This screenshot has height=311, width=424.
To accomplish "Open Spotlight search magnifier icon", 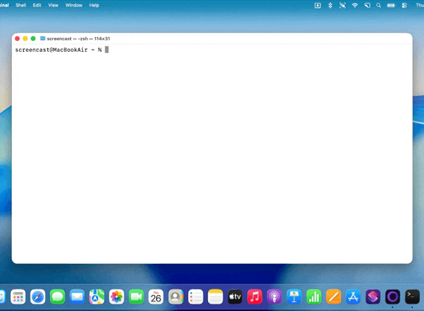I will point(378,5).
